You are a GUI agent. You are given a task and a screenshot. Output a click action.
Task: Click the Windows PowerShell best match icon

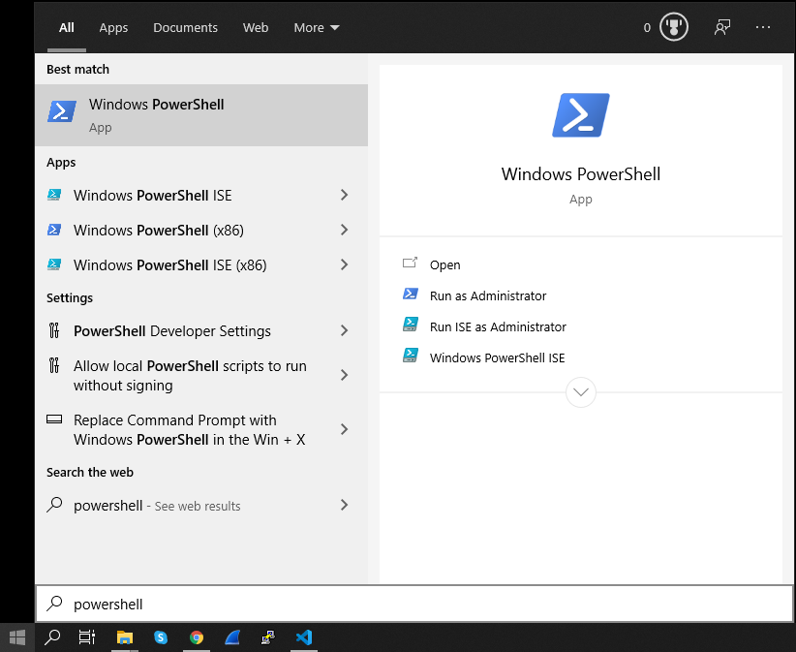point(61,111)
